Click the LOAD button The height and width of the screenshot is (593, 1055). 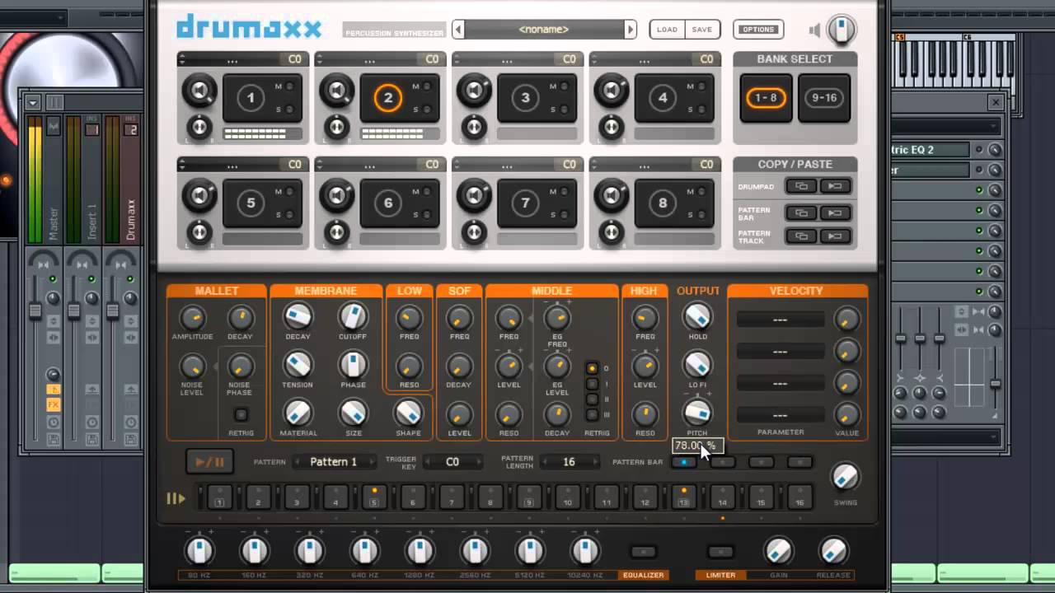(x=667, y=30)
